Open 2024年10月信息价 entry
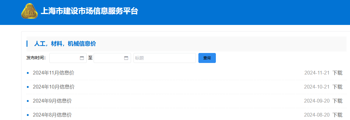 [54, 87]
